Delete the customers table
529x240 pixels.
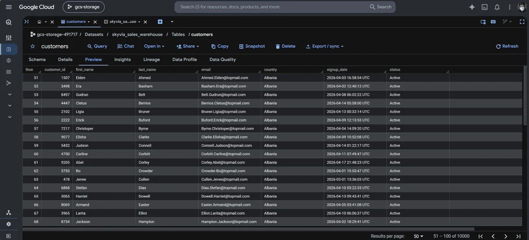(x=285, y=46)
